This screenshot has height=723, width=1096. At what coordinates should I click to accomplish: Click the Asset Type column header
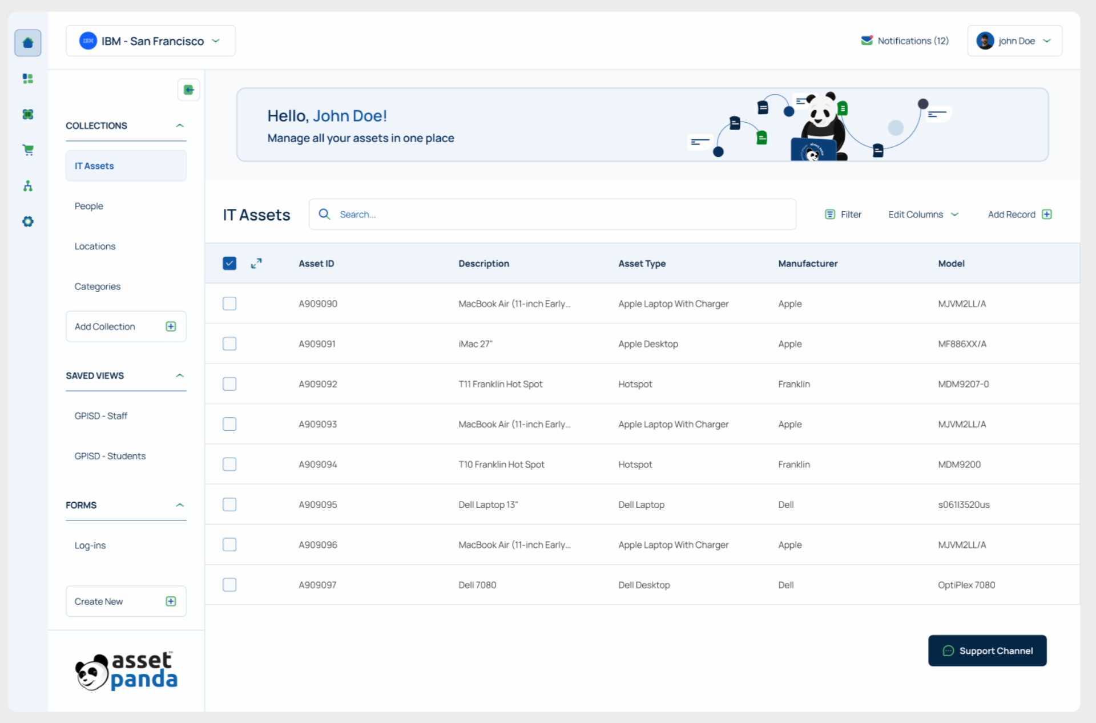pos(642,264)
